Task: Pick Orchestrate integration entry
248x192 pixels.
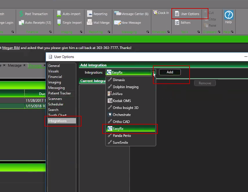Action: click(130, 114)
